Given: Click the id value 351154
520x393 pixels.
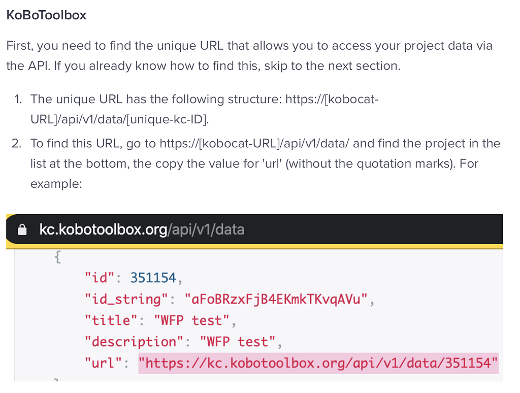Looking at the screenshot, I should (153, 278).
